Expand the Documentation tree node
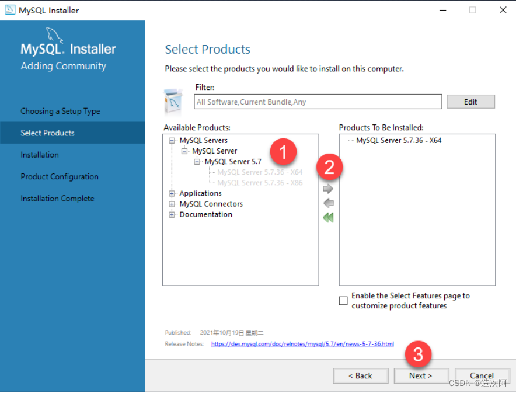The image size is (516, 393). point(172,215)
